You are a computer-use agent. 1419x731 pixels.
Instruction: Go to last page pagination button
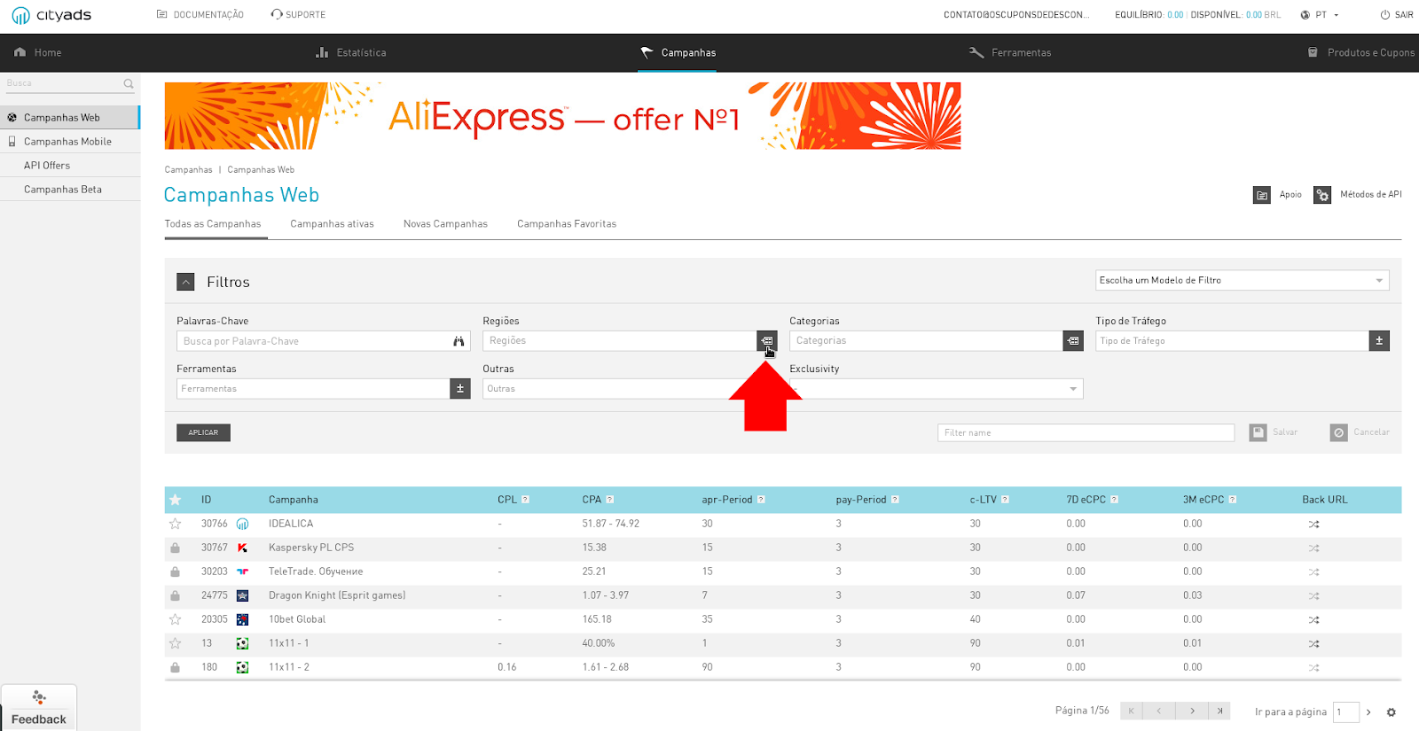pos(1220,711)
